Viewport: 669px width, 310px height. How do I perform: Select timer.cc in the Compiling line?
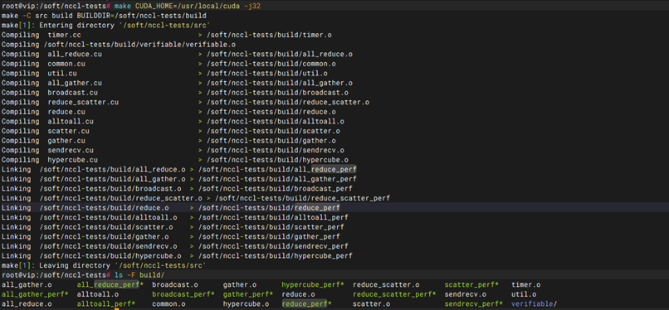click(x=65, y=36)
